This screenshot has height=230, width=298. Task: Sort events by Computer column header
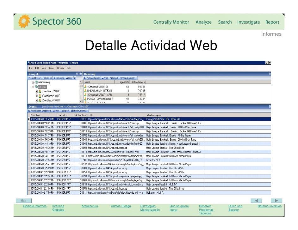65,115
